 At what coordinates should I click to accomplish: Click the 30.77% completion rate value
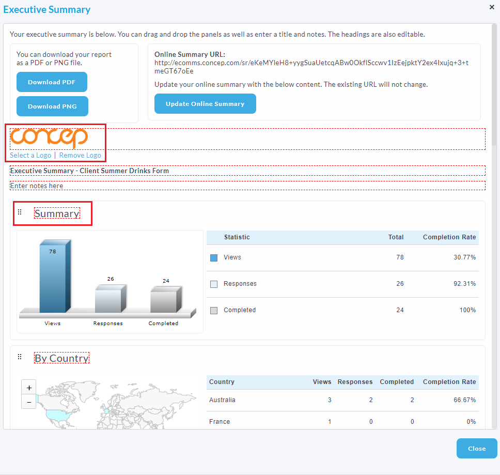464,257
